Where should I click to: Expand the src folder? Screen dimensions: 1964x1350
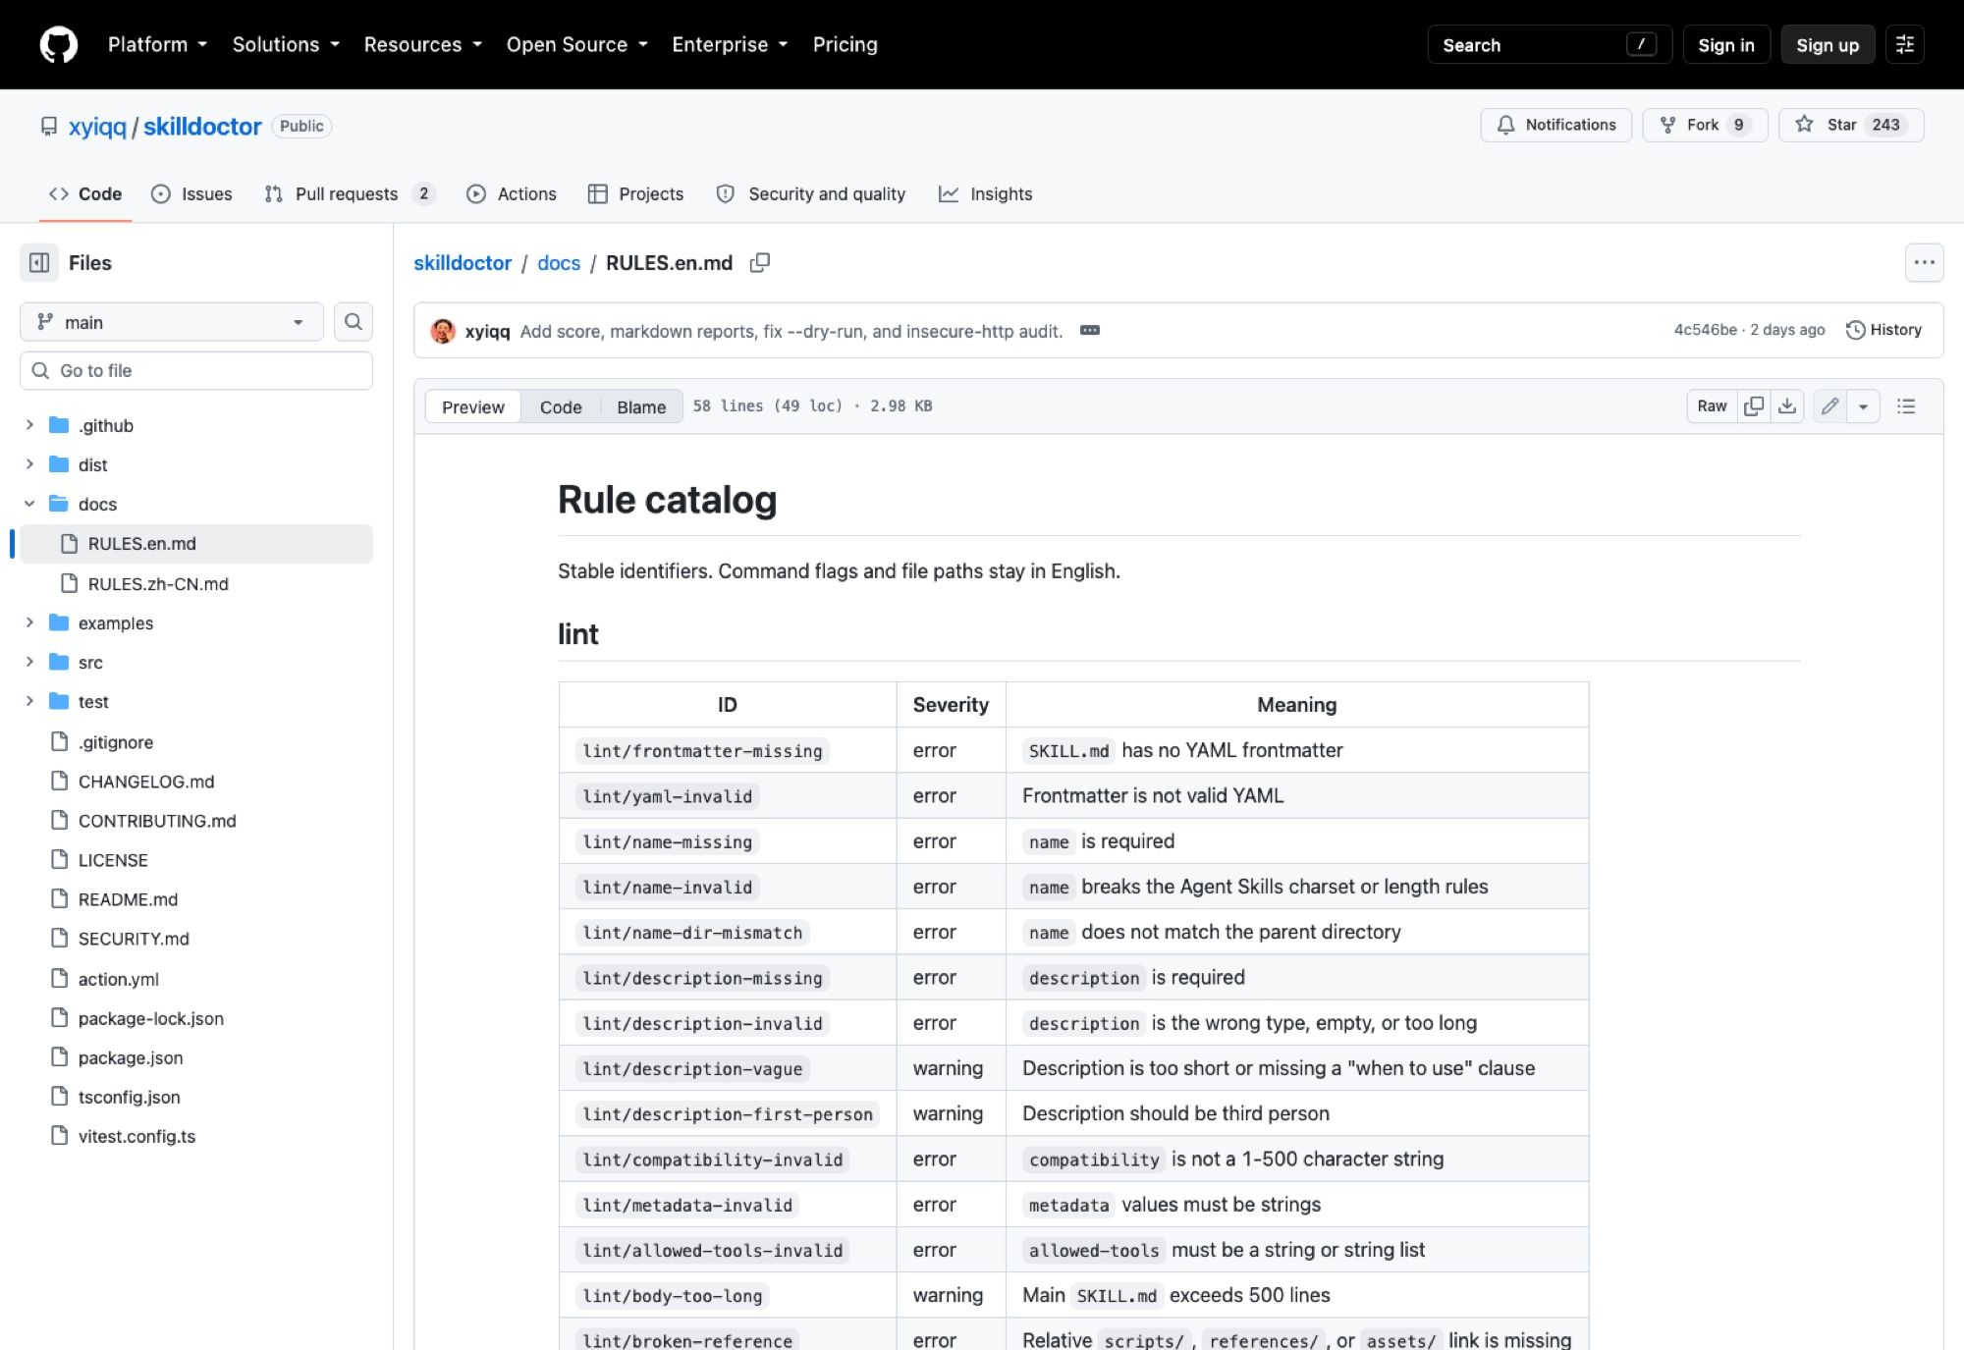29,662
